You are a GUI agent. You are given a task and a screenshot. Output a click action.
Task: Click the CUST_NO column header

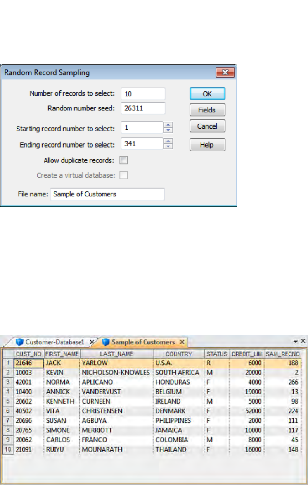28,354
